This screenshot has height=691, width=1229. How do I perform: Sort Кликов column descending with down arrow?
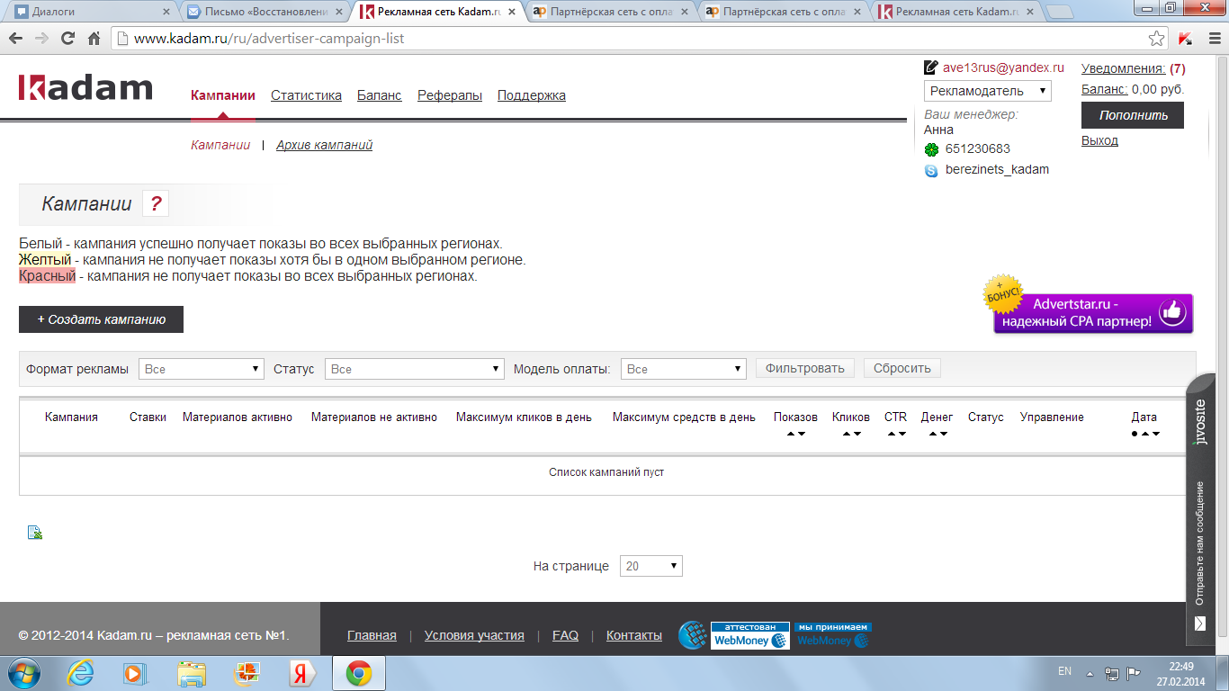pos(857,434)
